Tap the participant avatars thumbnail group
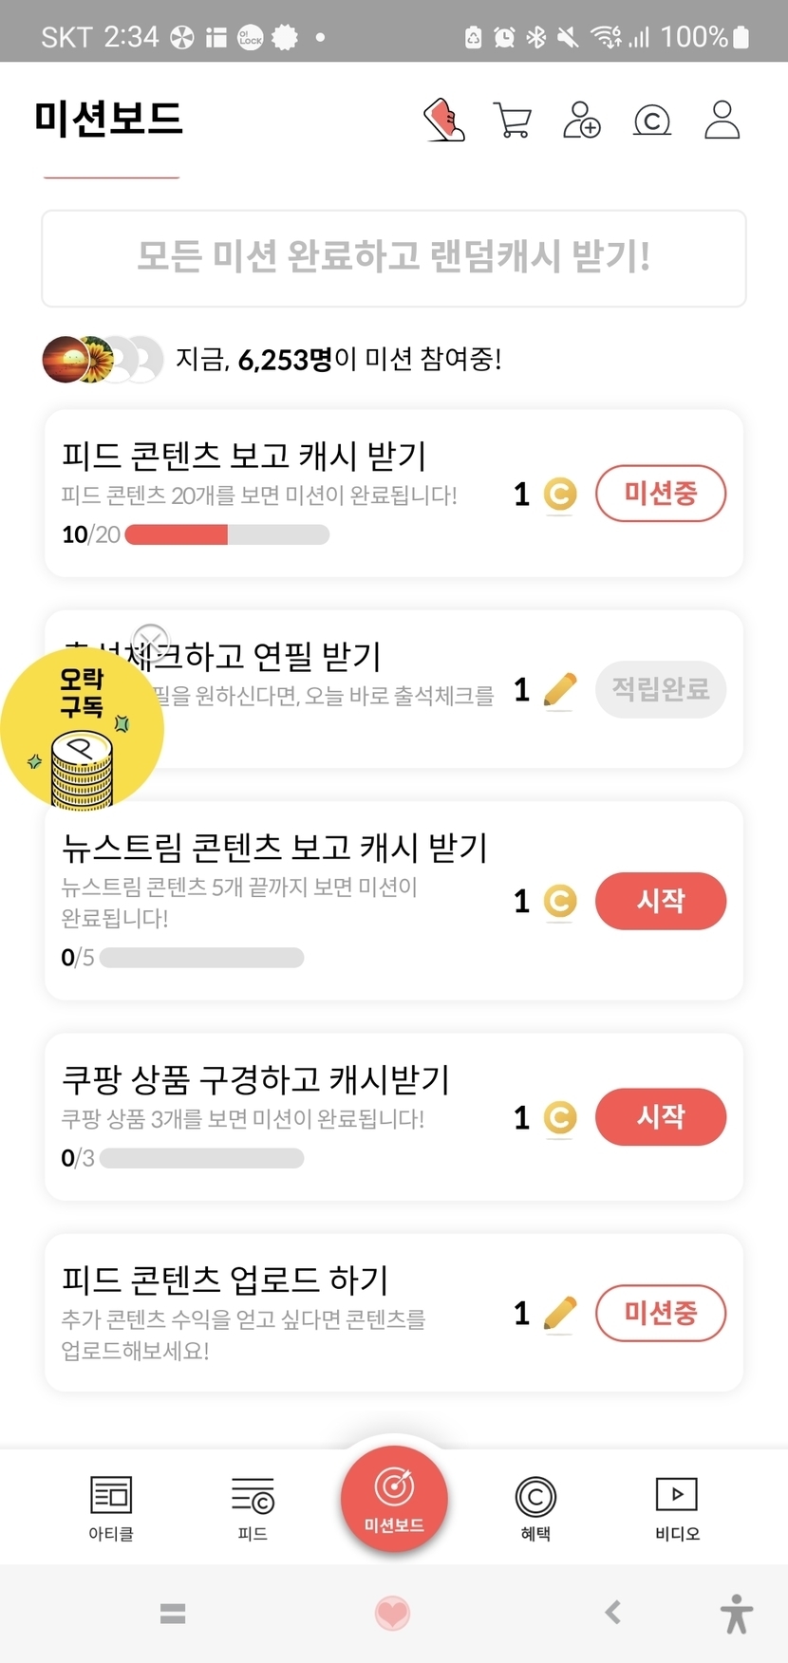This screenshot has height=1663, width=788. (x=103, y=360)
